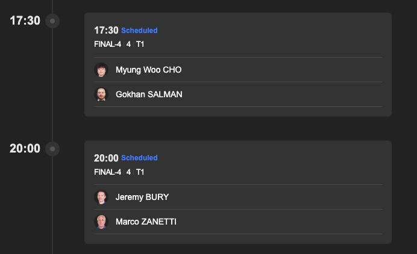Viewport: 417px width, 254px height.
Task: Click bold 20:00 heading inside match card
Action: point(106,158)
